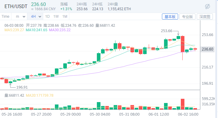The width and height of the screenshot is (218, 118).
Task: Click the 06-02 16:00 time axis label
Action: click(x=188, y=114)
